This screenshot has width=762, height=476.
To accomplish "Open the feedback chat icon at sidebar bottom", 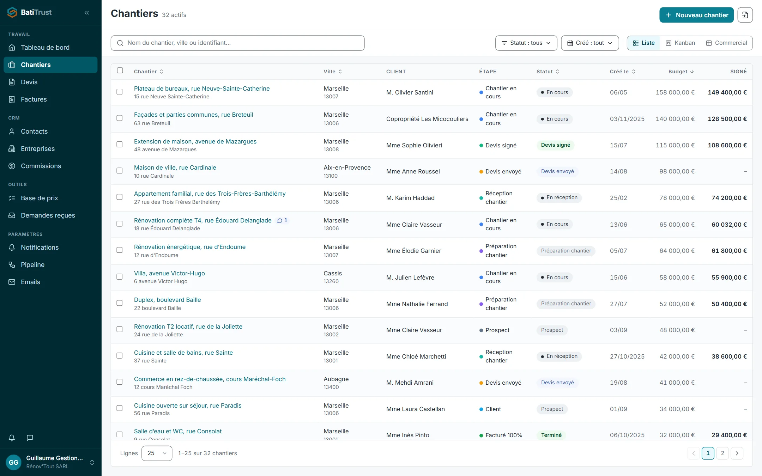I will pyautogui.click(x=30, y=438).
